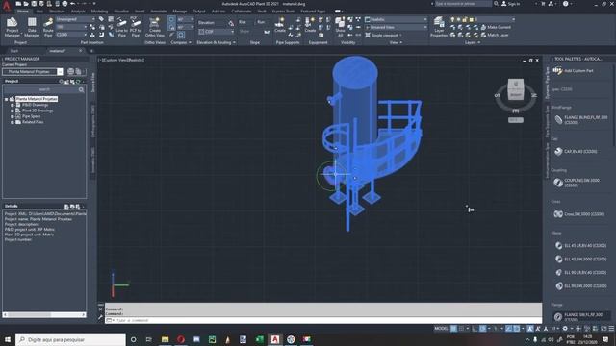Click the ViewCube in the viewport
The height and width of the screenshot is (346, 616).
[516, 89]
